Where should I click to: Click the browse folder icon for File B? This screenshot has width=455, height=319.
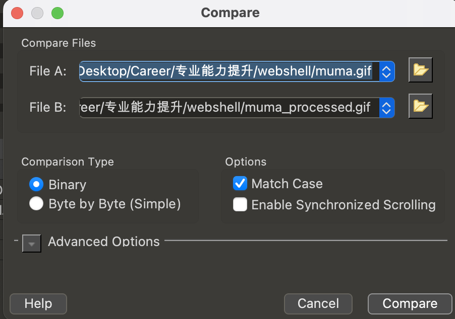pyautogui.click(x=421, y=107)
